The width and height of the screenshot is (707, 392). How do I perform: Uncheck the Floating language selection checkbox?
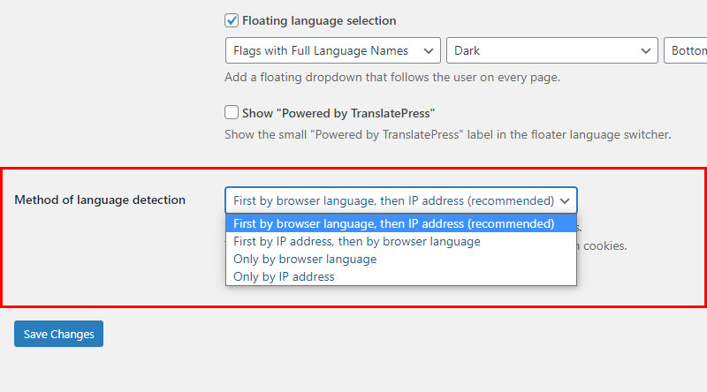click(x=232, y=20)
